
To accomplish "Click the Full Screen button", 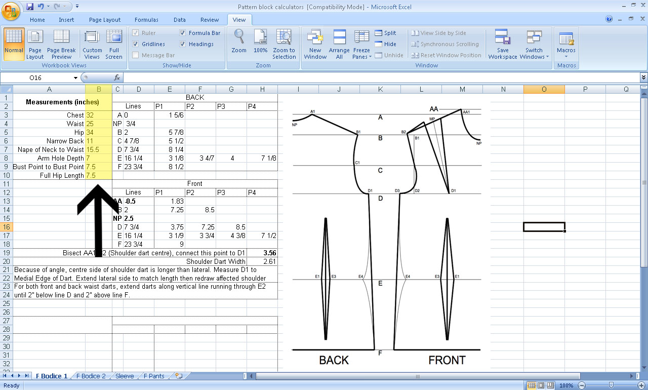I will tap(114, 44).
